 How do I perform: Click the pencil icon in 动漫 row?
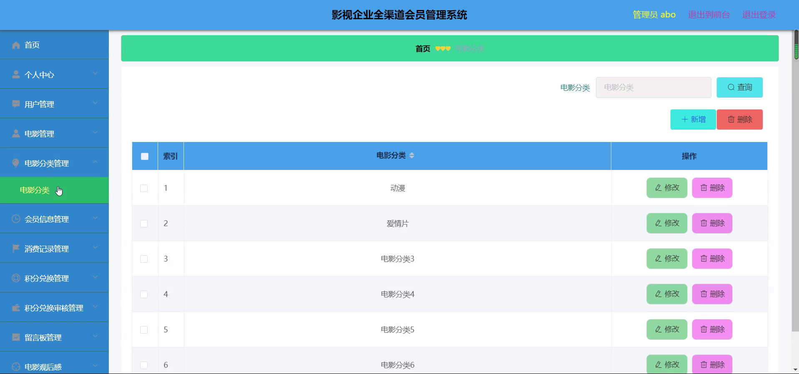(x=658, y=188)
